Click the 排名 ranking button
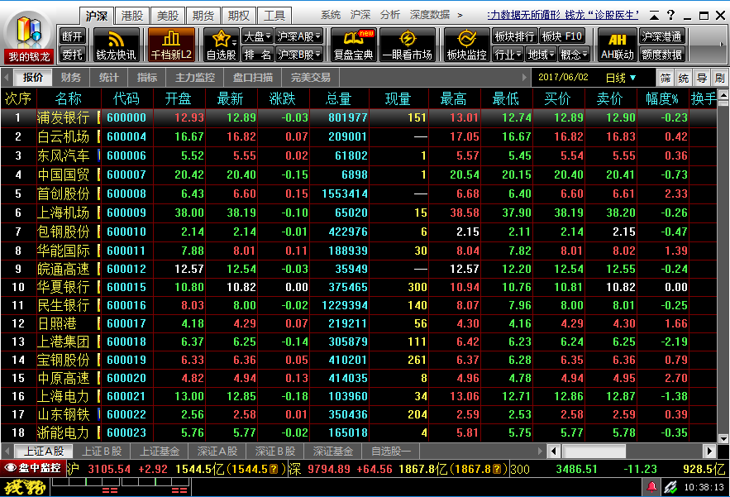This screenshot has width=730, height=497. (x=257, y=55)
